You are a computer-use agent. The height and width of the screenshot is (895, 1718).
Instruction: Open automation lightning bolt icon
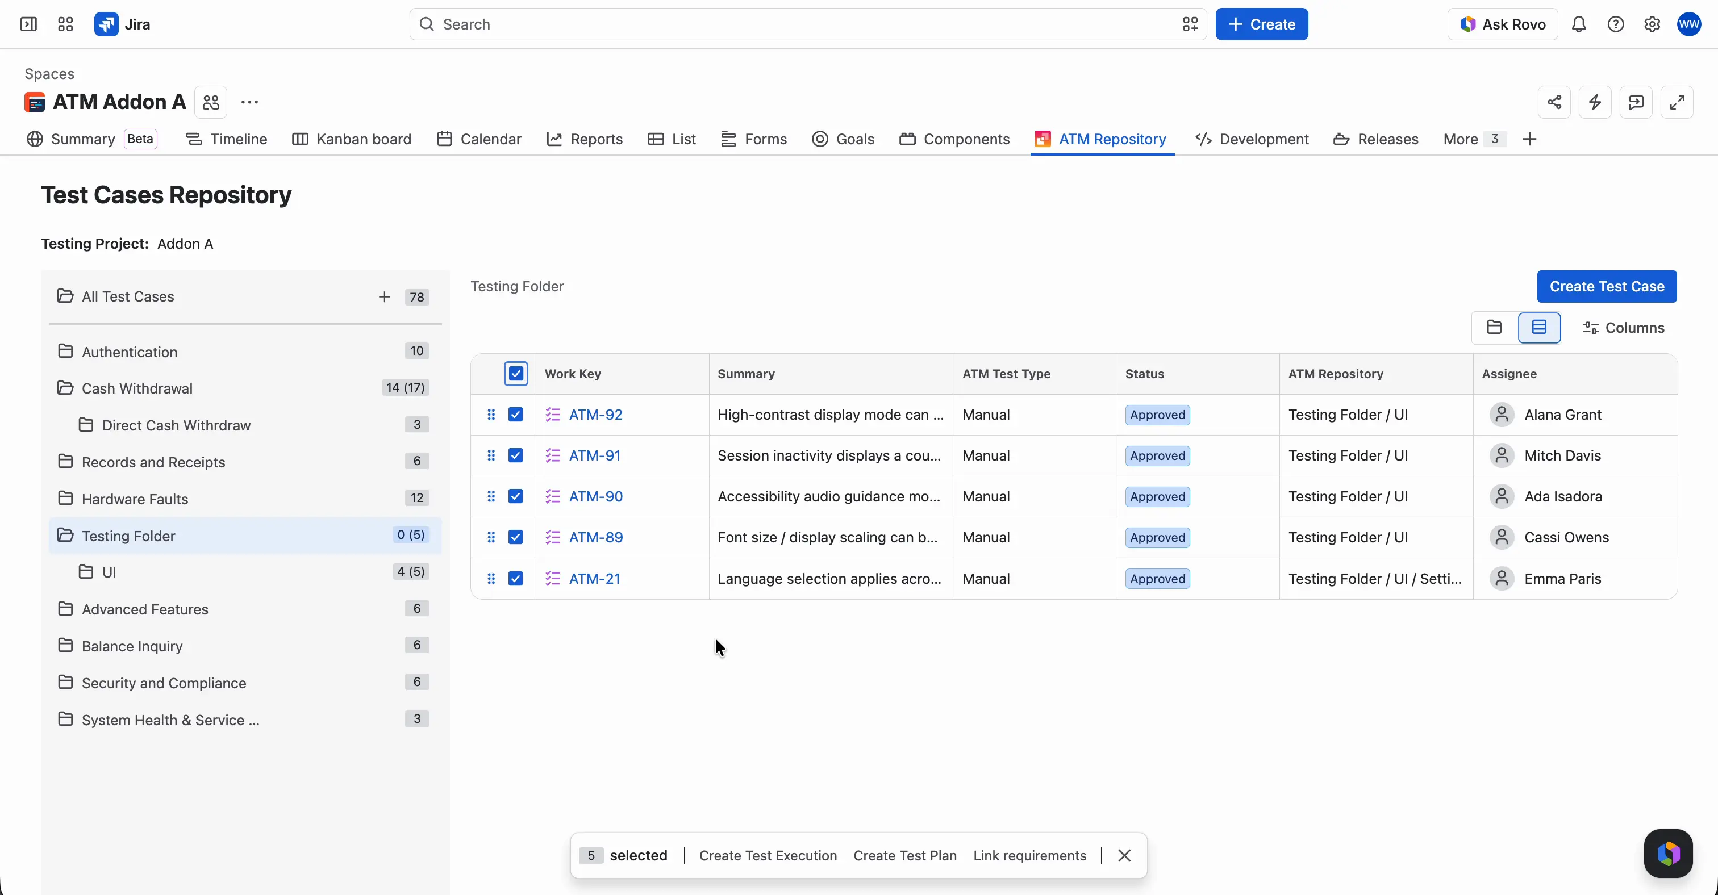[1595, 102]
